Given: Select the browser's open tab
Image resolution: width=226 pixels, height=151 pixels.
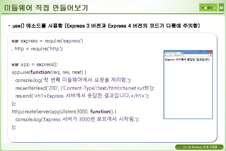Looking at the screenshot, I should click(x=173, y=53).
